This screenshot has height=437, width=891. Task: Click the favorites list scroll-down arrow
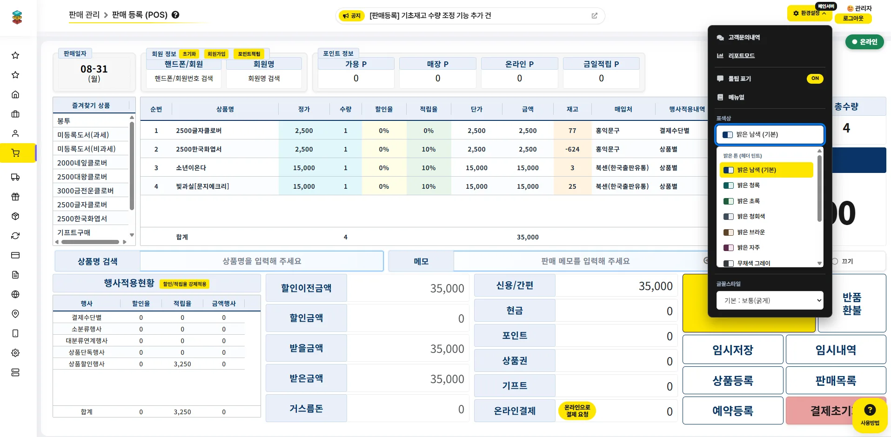tap(132, 235)
